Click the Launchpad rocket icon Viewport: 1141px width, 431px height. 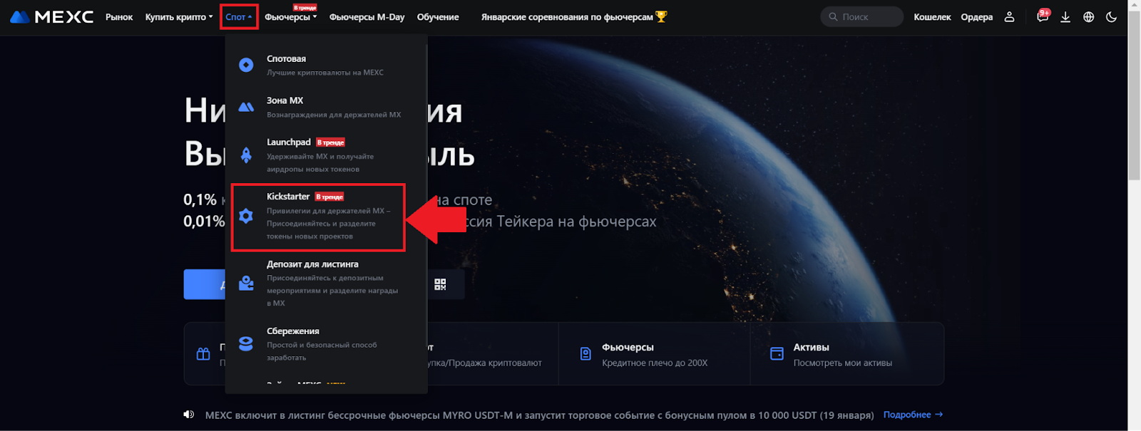click(246, 155)
